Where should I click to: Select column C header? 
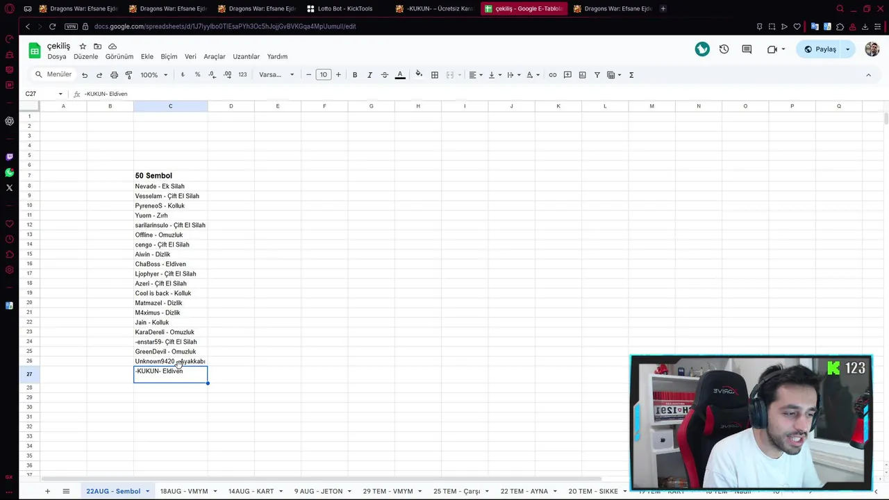pos(170,106)
